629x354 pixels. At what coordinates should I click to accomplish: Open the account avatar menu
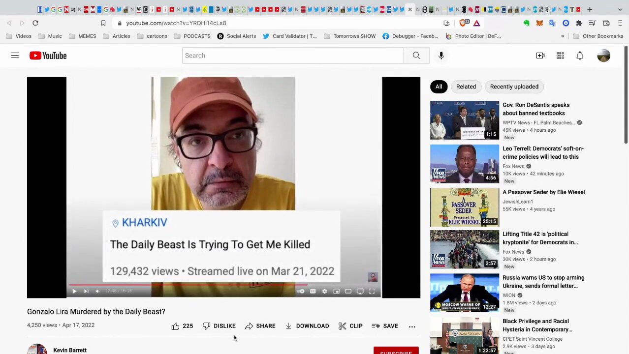point(603,56)
